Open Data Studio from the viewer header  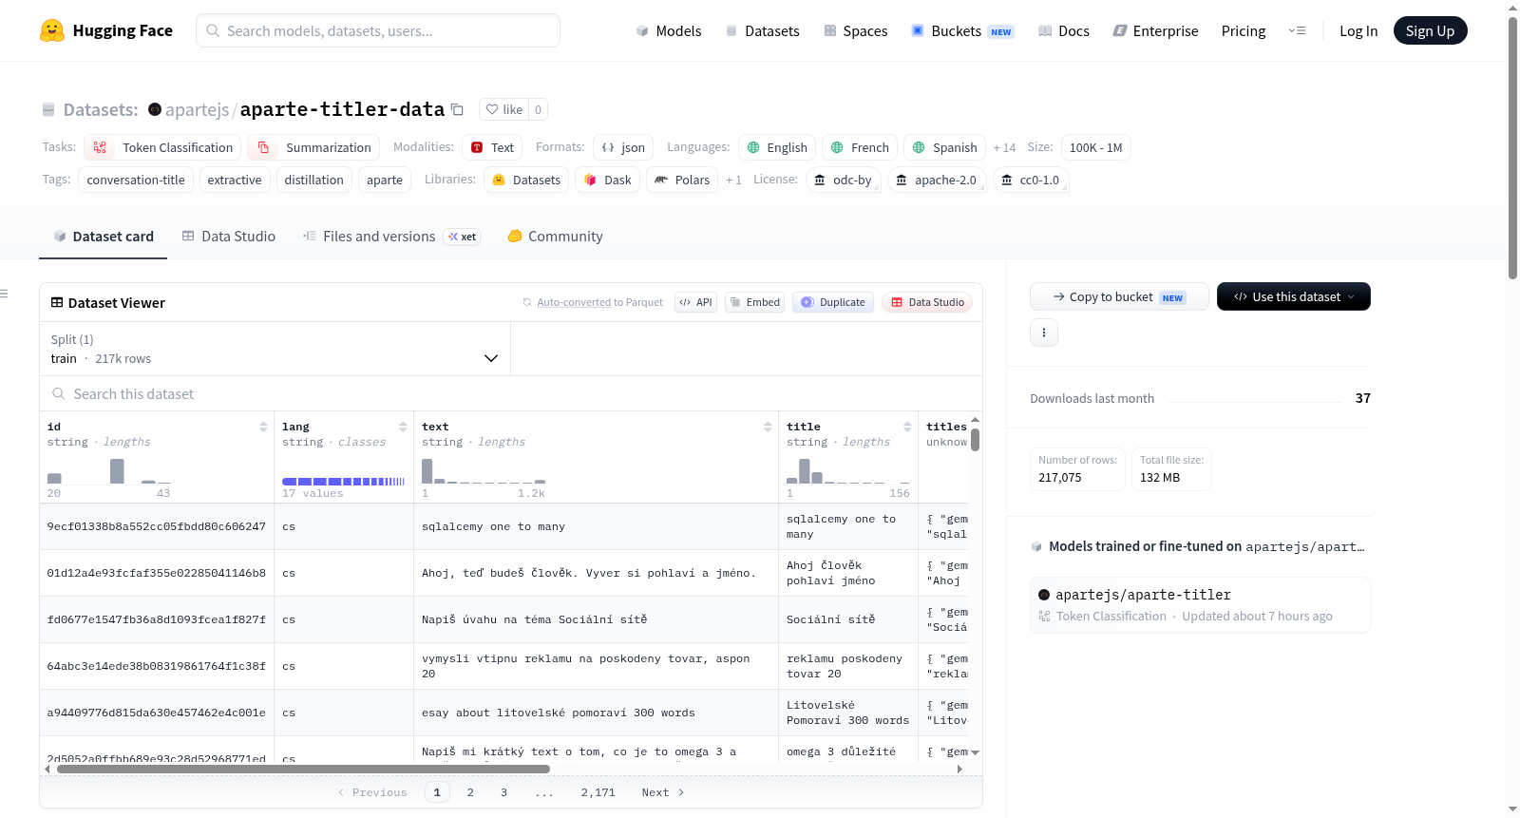pos(927,302)
